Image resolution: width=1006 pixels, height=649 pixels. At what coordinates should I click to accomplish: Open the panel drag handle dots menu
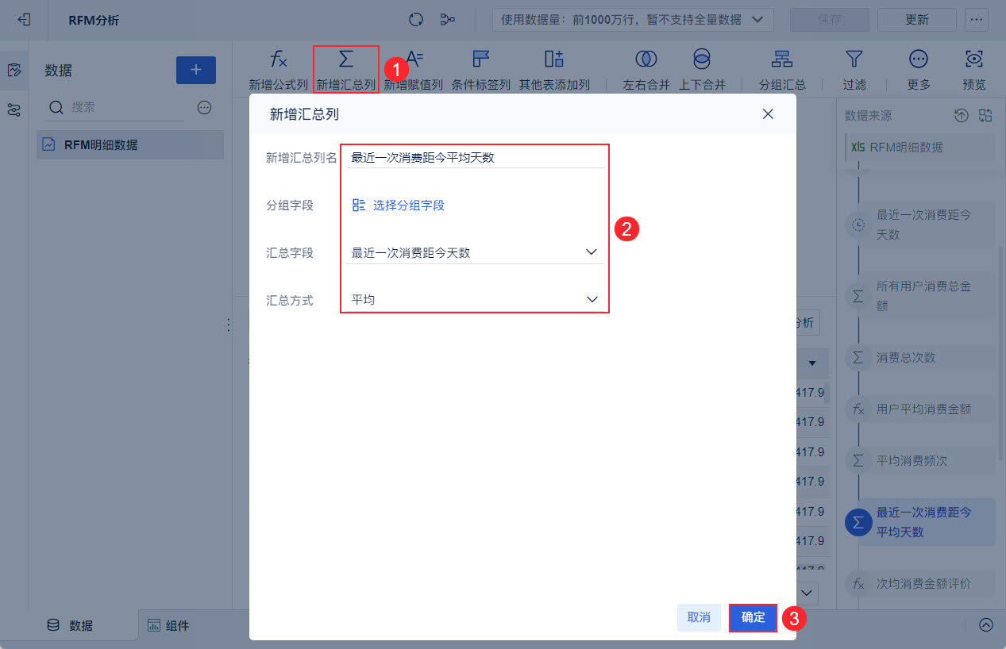[229, 325]
